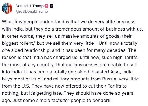Click the red verified checkmark badge
This screenshot has height=106, width=148.
click(46, 6)
